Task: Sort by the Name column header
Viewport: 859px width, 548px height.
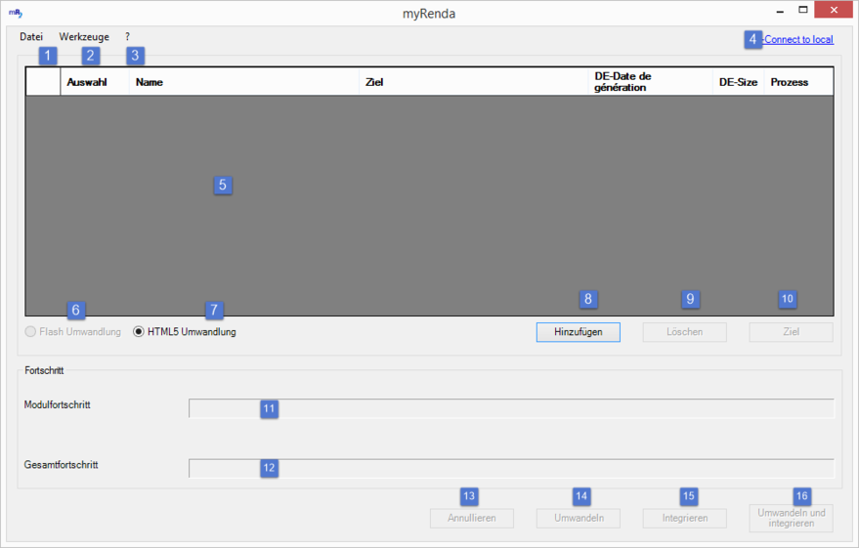Action: pos(244,82)
